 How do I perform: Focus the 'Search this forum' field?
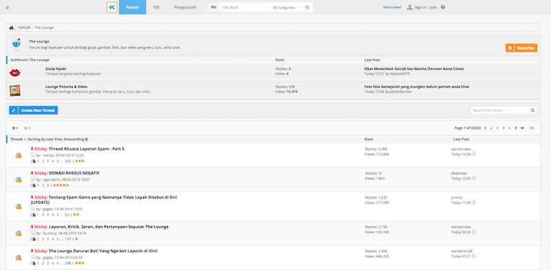[x=501, y=111]
